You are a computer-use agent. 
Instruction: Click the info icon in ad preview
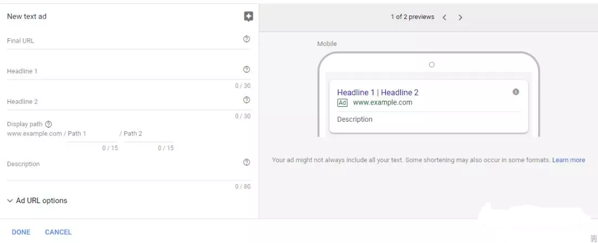pyautogui.click(x=515, y=92)
